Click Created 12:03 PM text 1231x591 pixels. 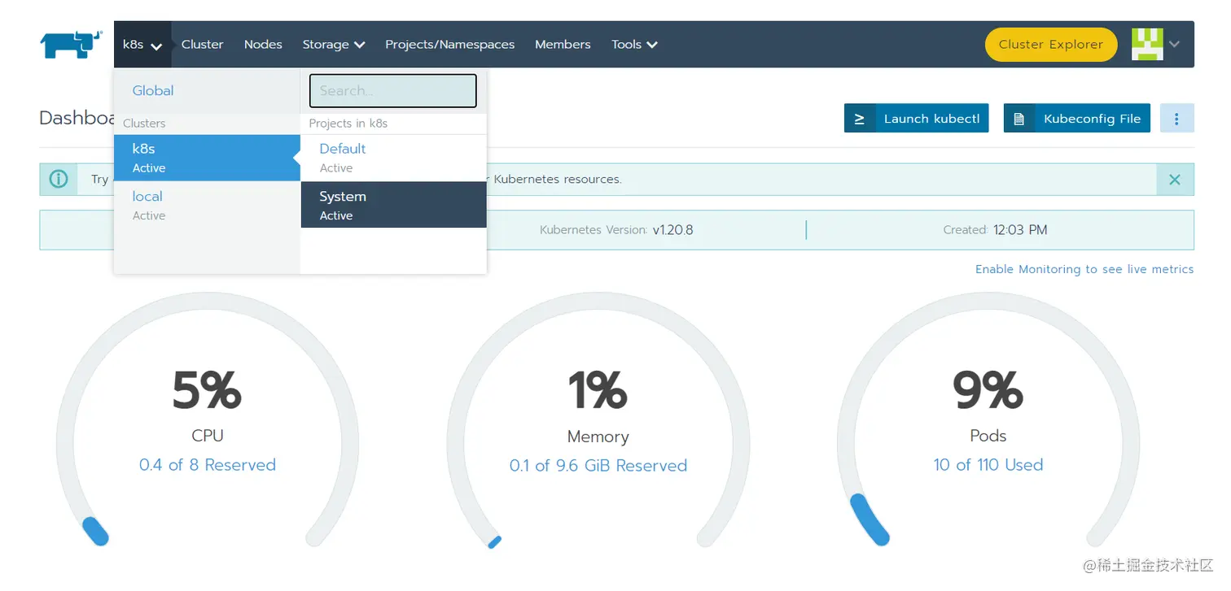pyautogui.click(x=995, y=230)
